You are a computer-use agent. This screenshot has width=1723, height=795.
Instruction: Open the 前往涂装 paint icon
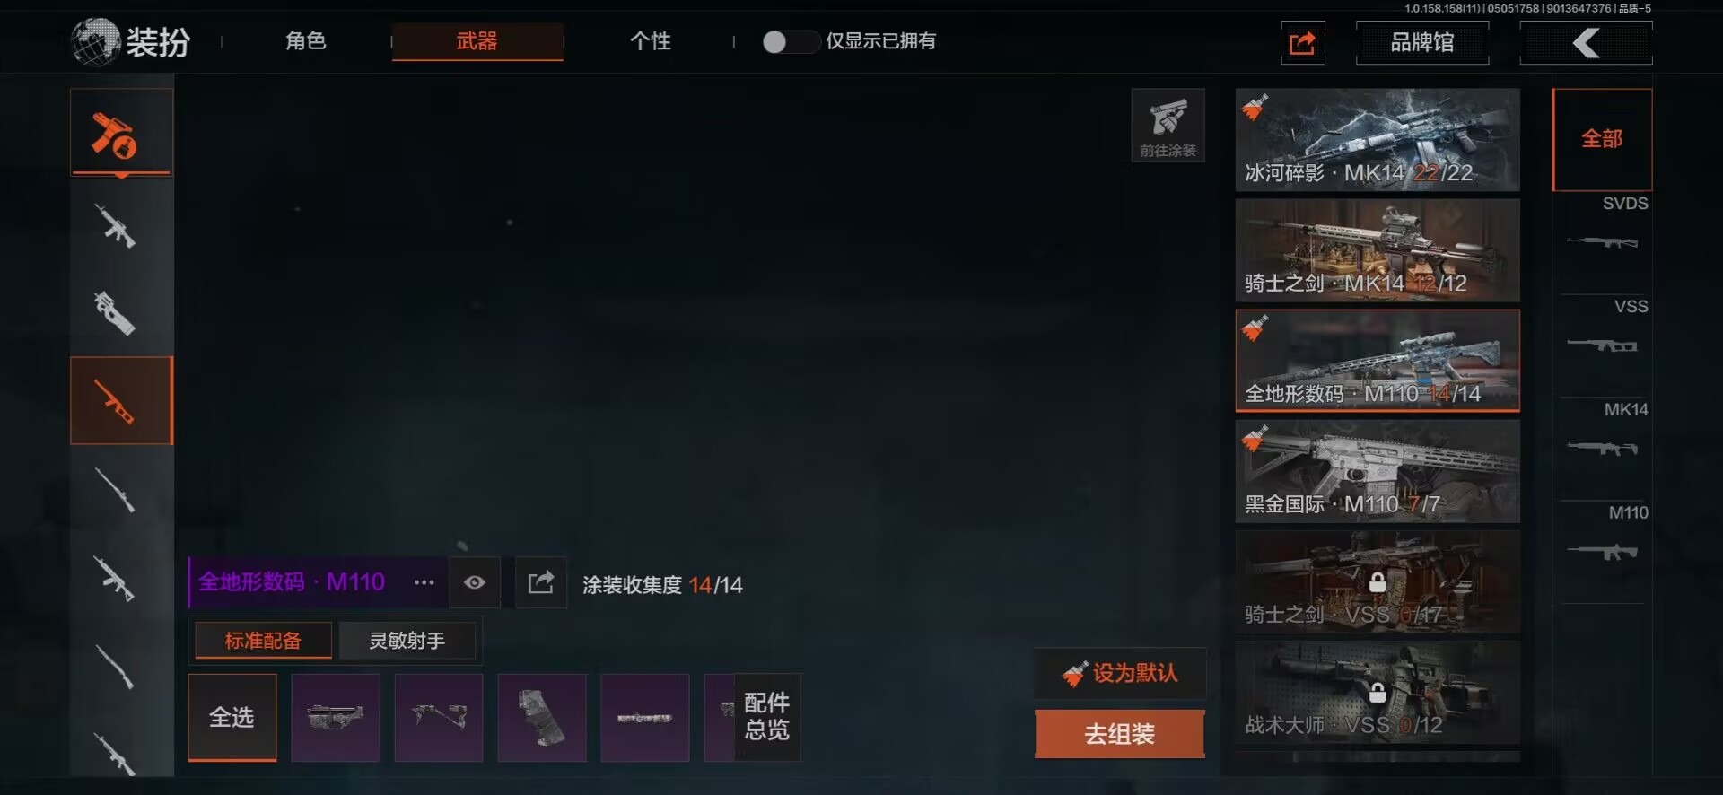(1168, 126)
